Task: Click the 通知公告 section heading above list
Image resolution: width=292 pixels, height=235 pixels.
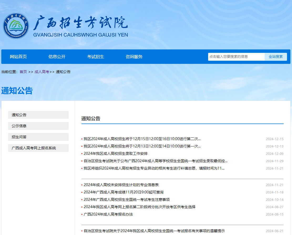Action: (x=91, y=119)
